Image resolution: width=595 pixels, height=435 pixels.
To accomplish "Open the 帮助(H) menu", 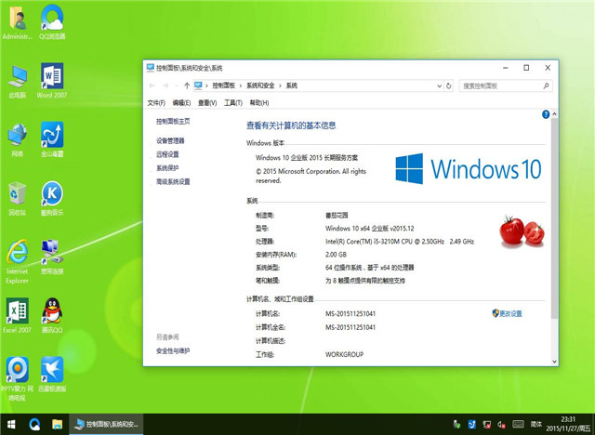I will click(259, 103).
